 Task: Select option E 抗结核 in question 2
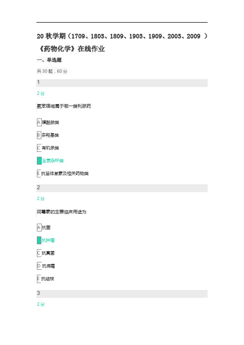coord(46,279)
